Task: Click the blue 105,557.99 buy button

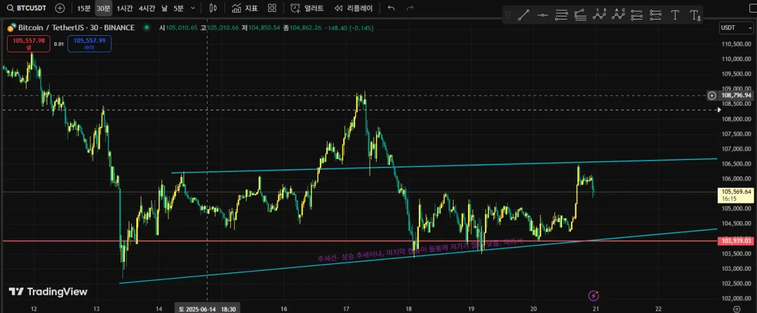Action: [90, 43]
